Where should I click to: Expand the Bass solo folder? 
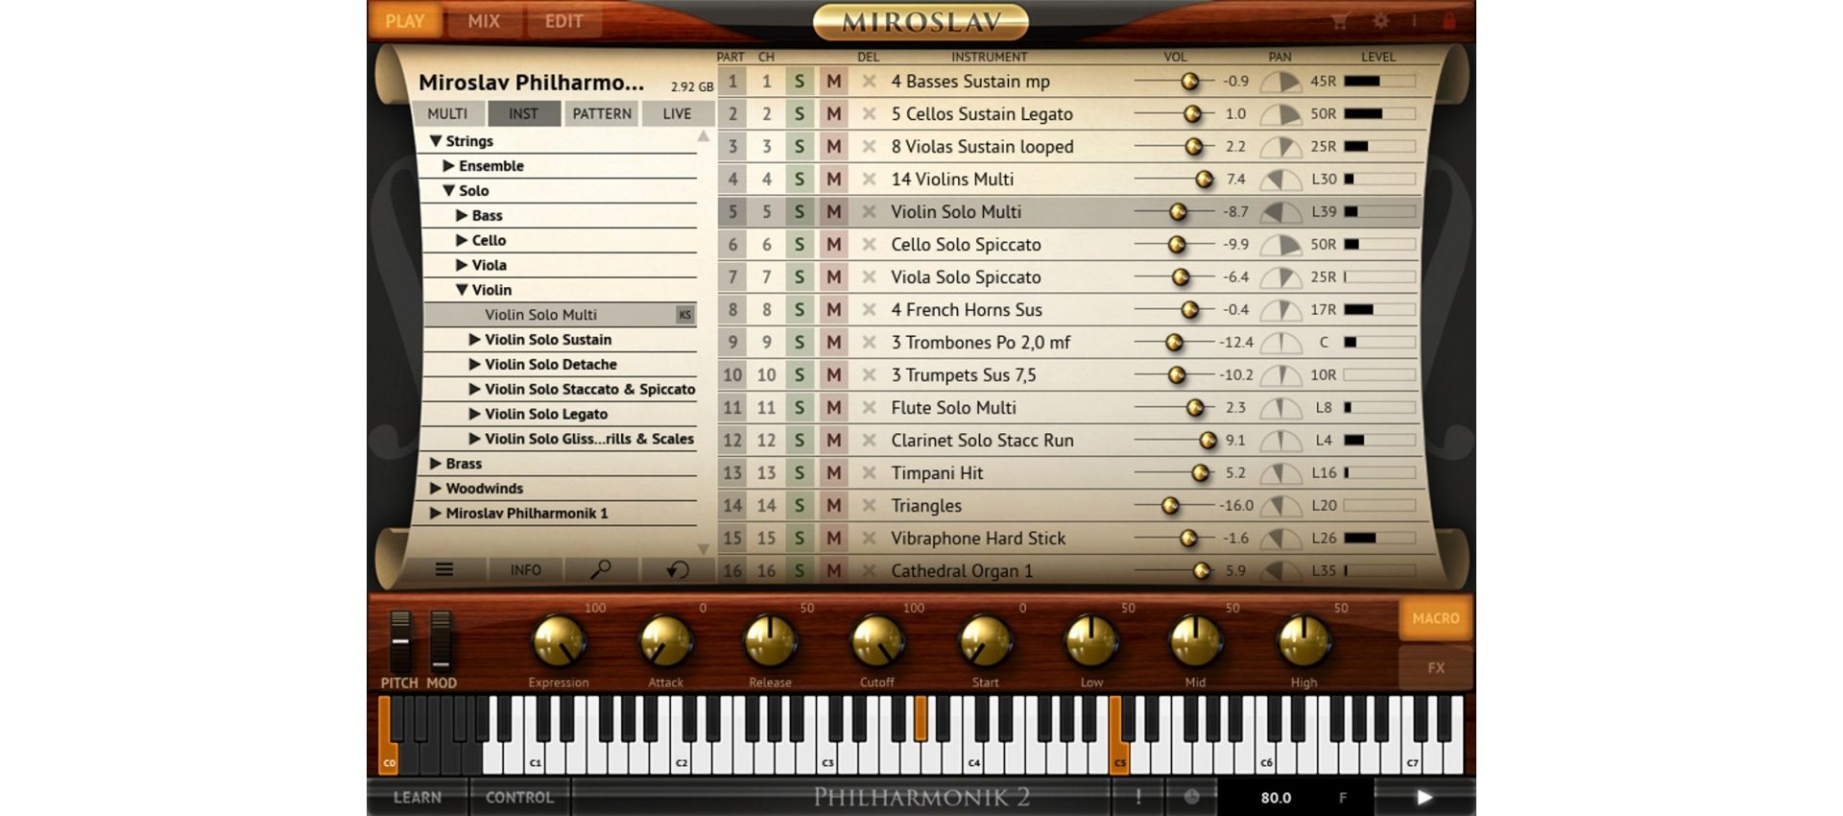[x=462, y=216]
